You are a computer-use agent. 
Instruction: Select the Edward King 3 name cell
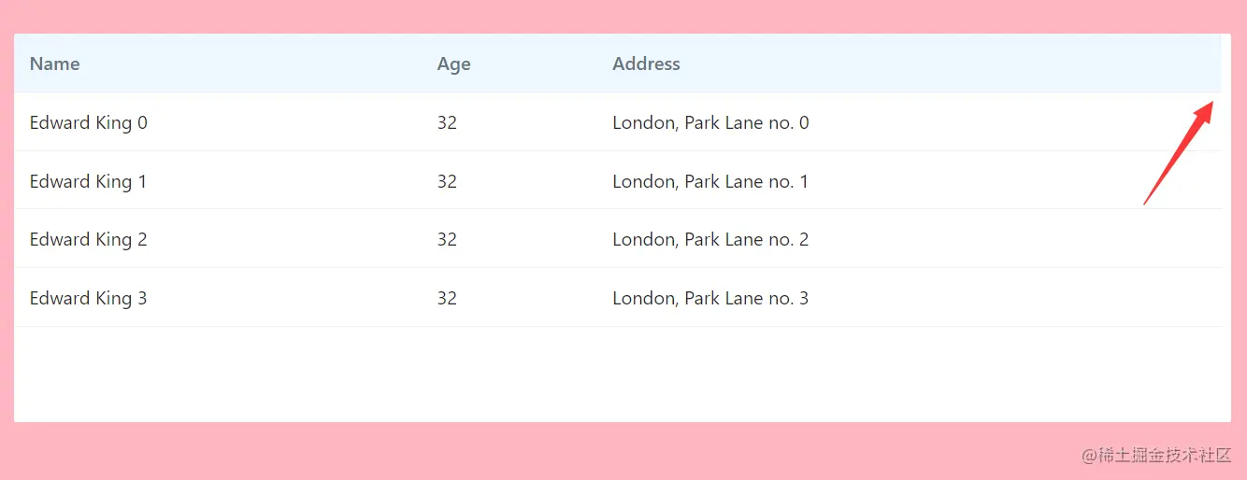[89, 298]
